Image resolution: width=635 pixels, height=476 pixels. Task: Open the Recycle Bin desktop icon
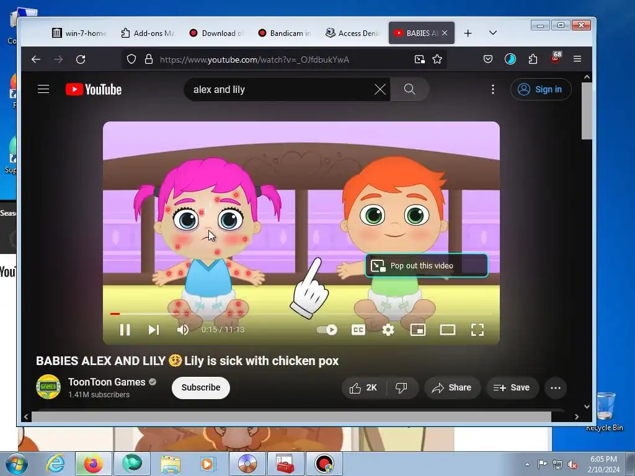click(604, 411)
